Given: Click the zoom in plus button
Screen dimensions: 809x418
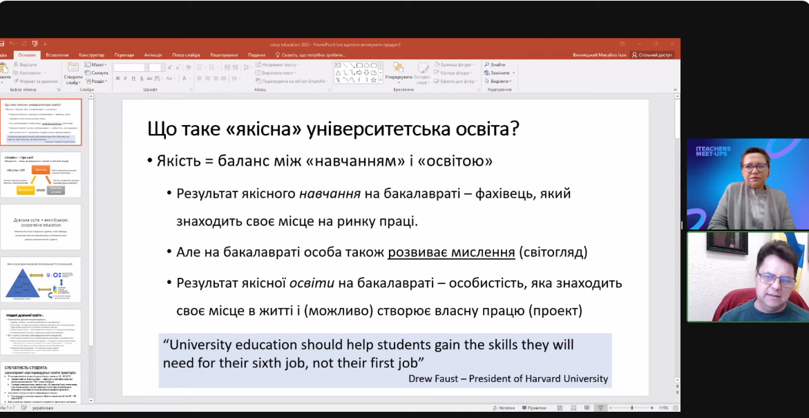Looking at the screenshot, I should click(651, 408).
